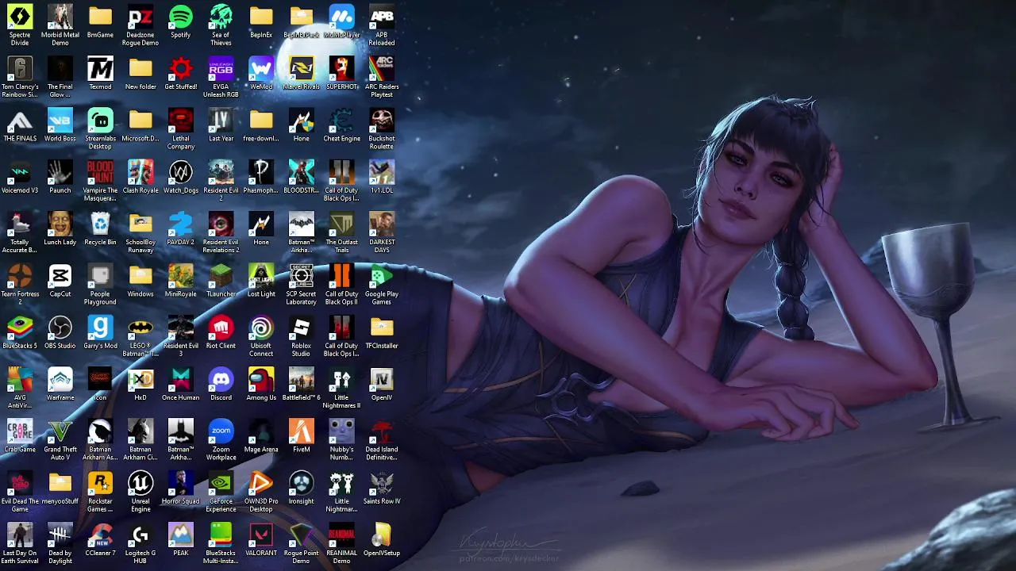Select the Cheat Engine icon

pyautogui.click(x=341, y=121)
